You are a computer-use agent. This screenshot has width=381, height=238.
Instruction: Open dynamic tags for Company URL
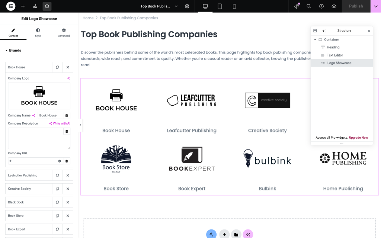[x=67, y=161]
